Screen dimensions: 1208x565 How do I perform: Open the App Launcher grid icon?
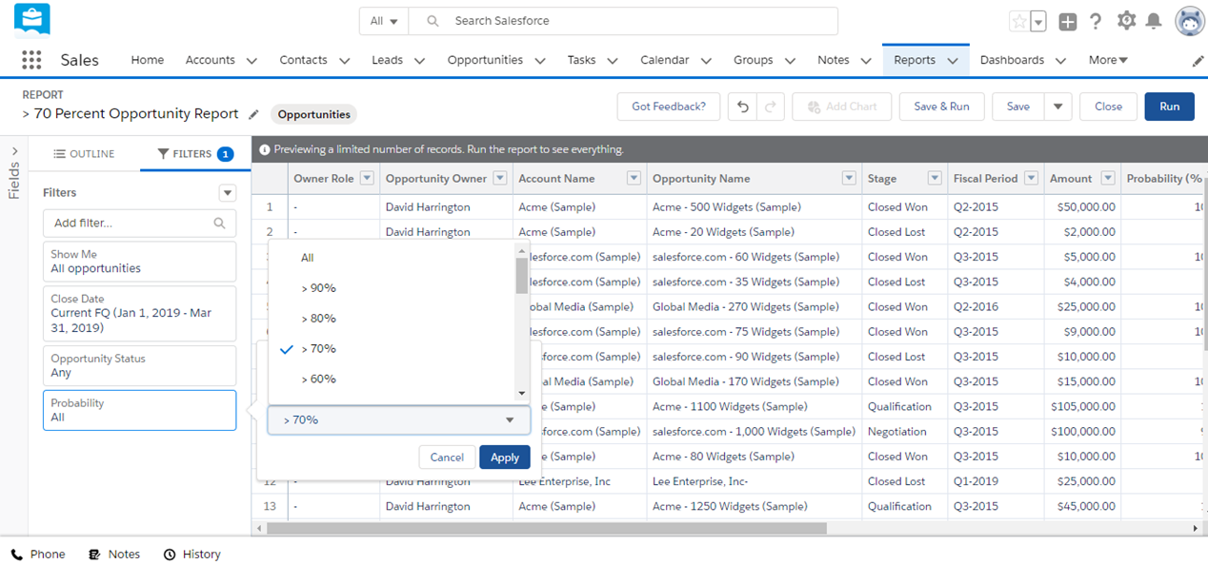[x=31, y=60]
